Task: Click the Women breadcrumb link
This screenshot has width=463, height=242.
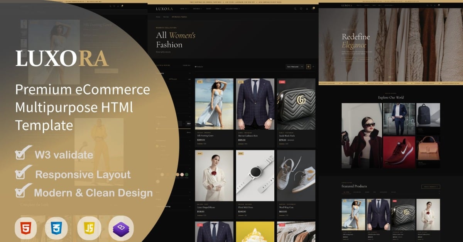Action: [x=166, y=17]
